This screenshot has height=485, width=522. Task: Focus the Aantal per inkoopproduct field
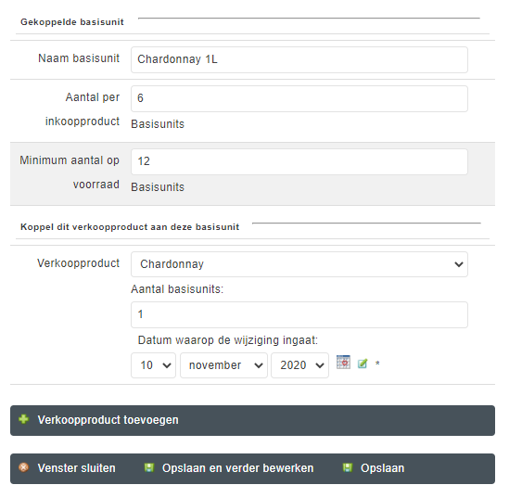299,98
